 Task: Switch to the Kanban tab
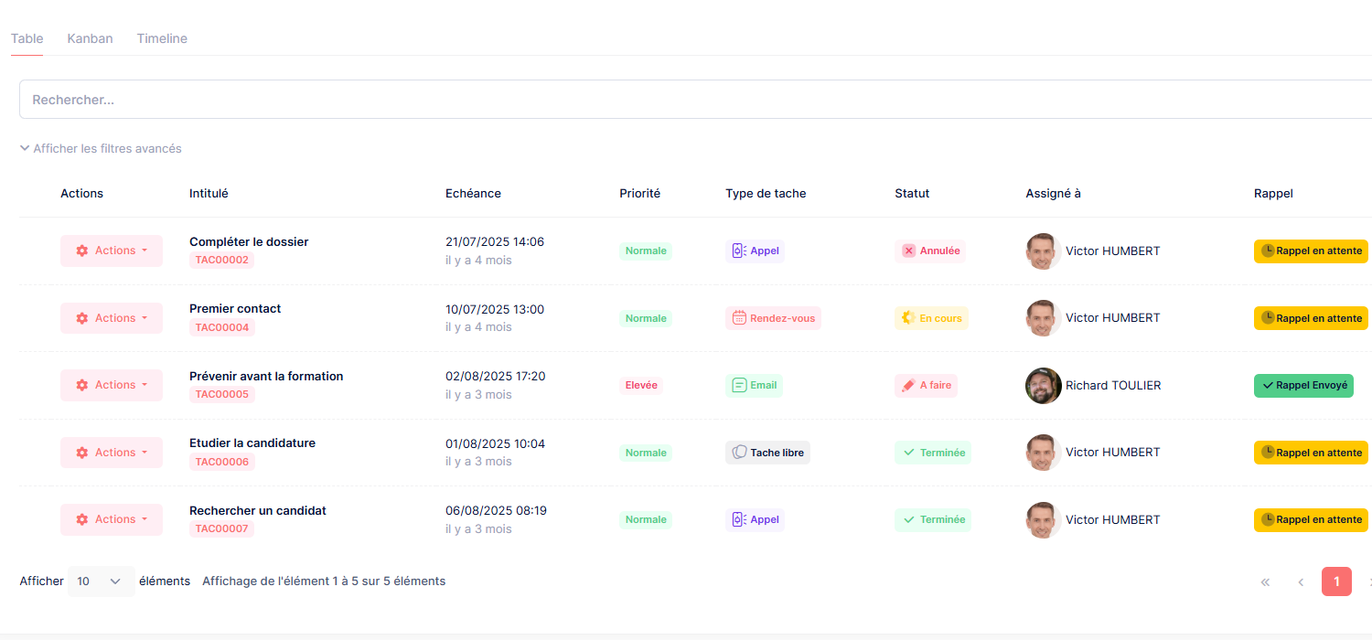(90, 38)
